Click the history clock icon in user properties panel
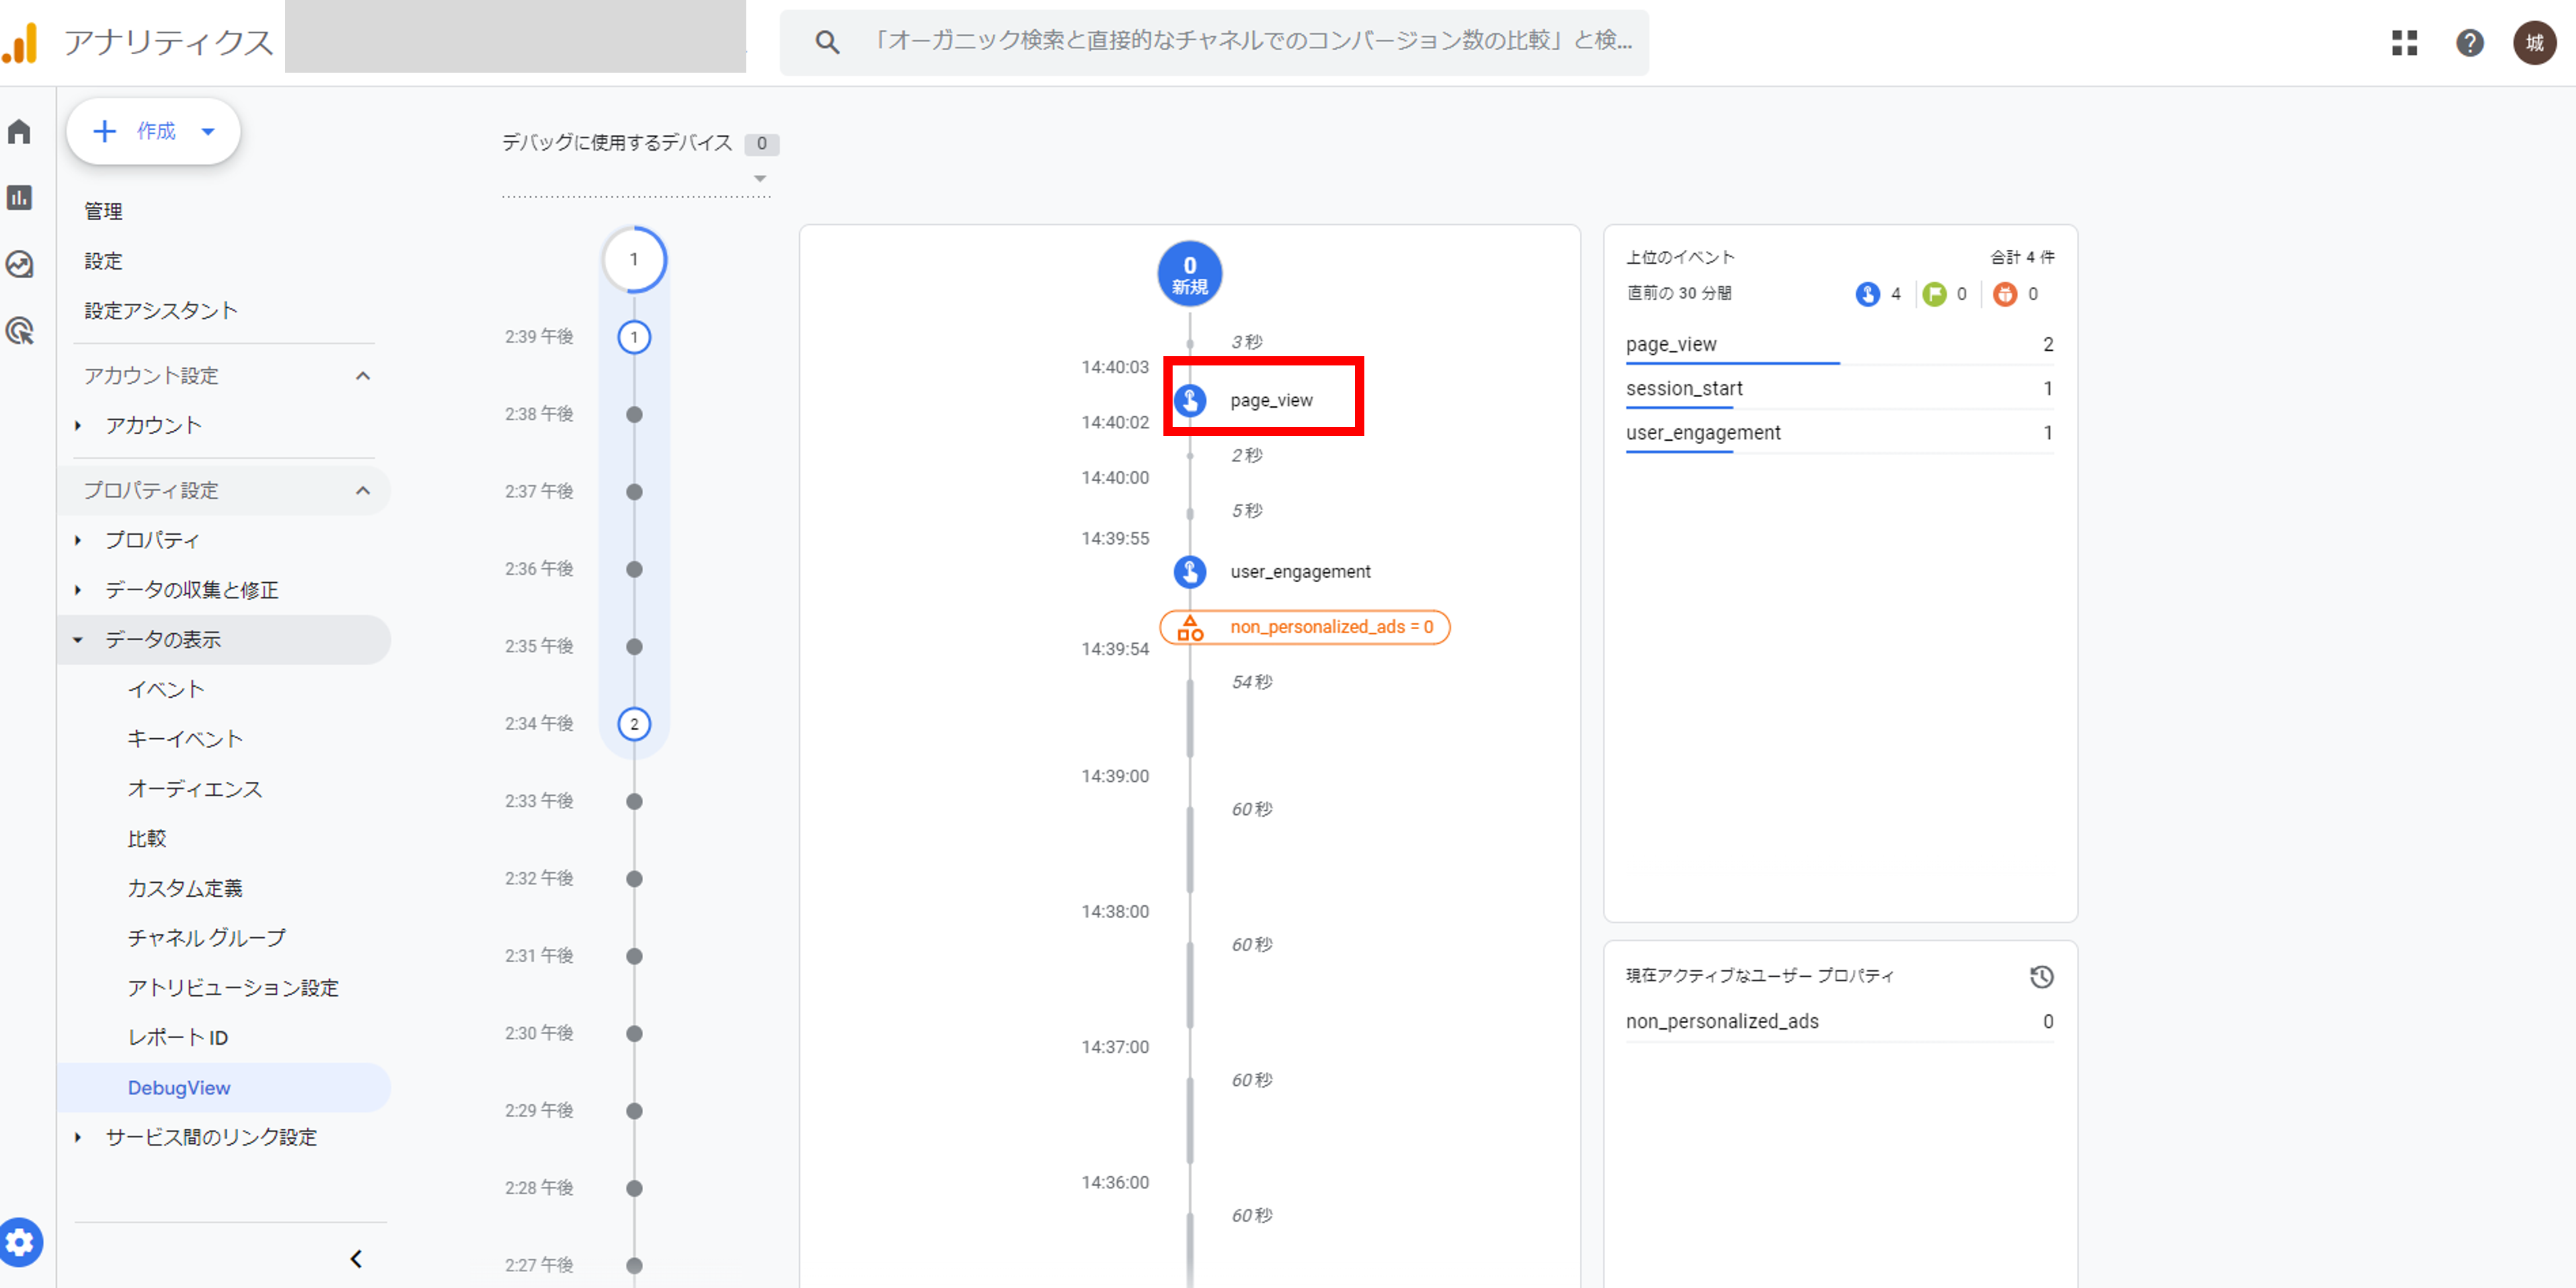Image resolution: width=2576 pixels, height=1288 pixels. (x=2042, y=977)
